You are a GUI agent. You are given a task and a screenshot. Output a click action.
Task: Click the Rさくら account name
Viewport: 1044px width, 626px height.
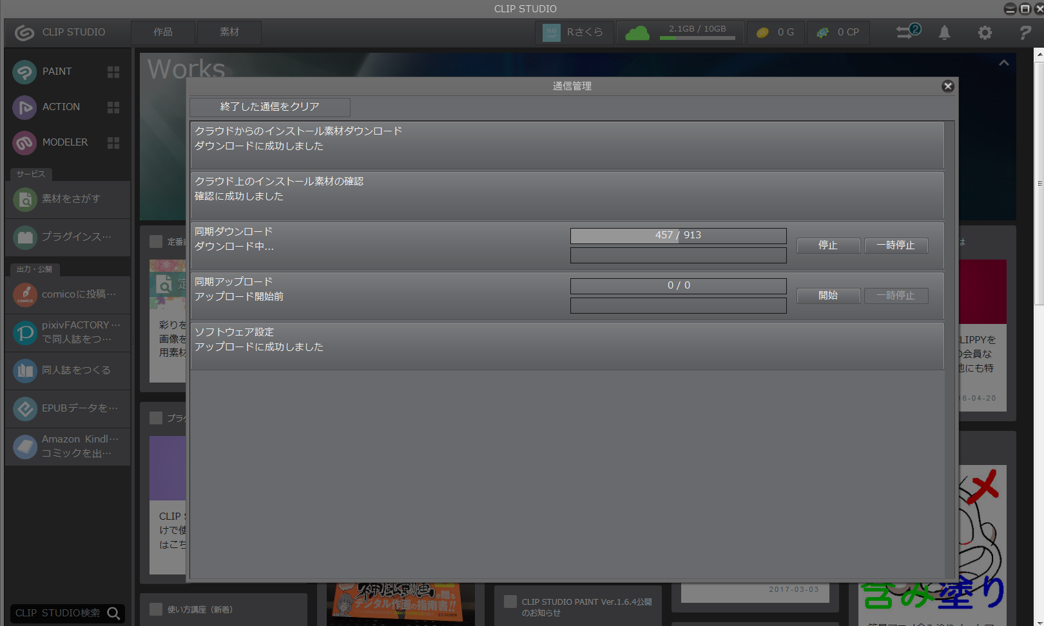[x=585, y=32]
